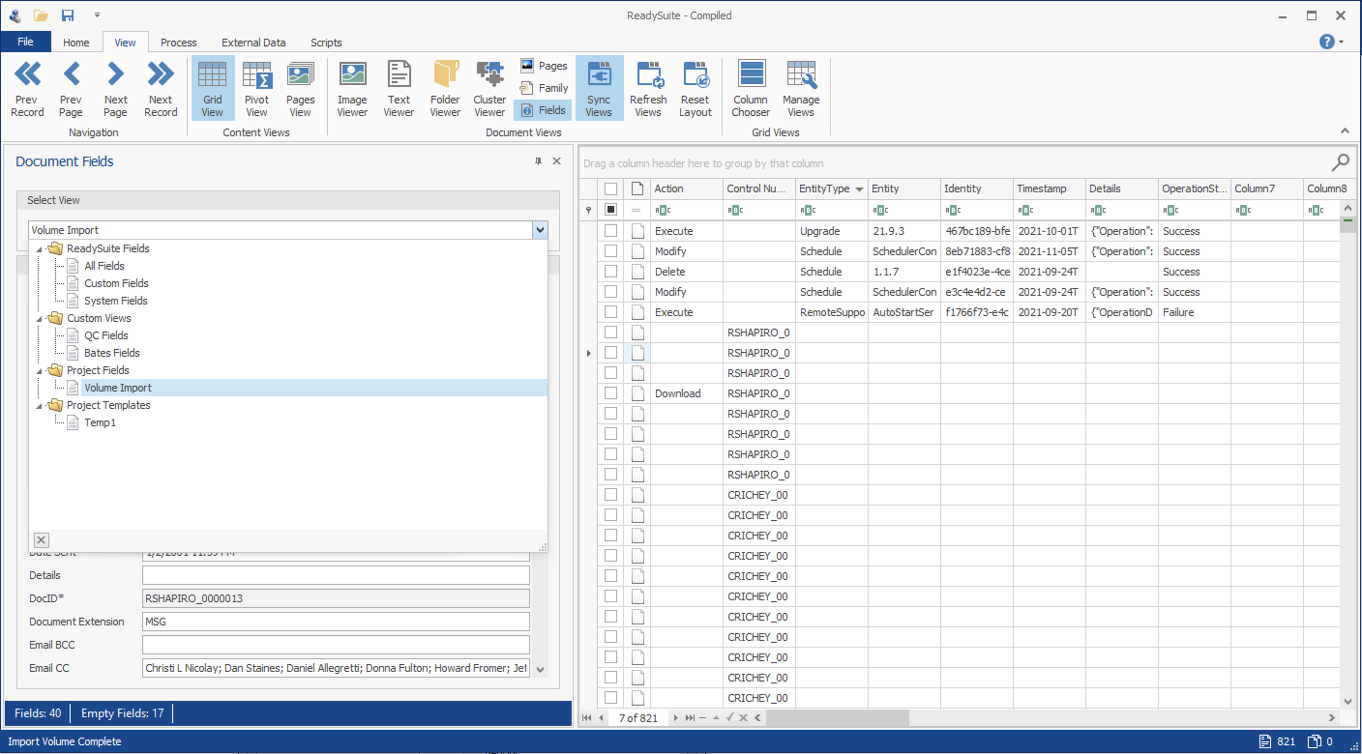Go to first record in grid navigator
Image resolution: width=1362 pixels, height=754 pixels.
click(587, 717)
